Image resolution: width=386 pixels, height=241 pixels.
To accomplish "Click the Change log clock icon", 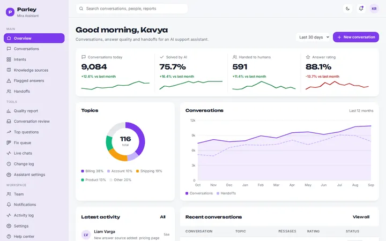I will tap(9, 164).
